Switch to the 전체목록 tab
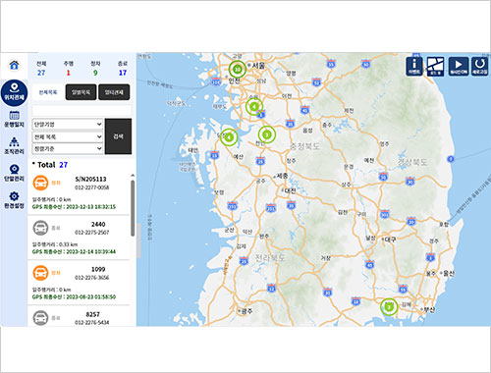This screenshot has height=373, width=491. point(48,92)
